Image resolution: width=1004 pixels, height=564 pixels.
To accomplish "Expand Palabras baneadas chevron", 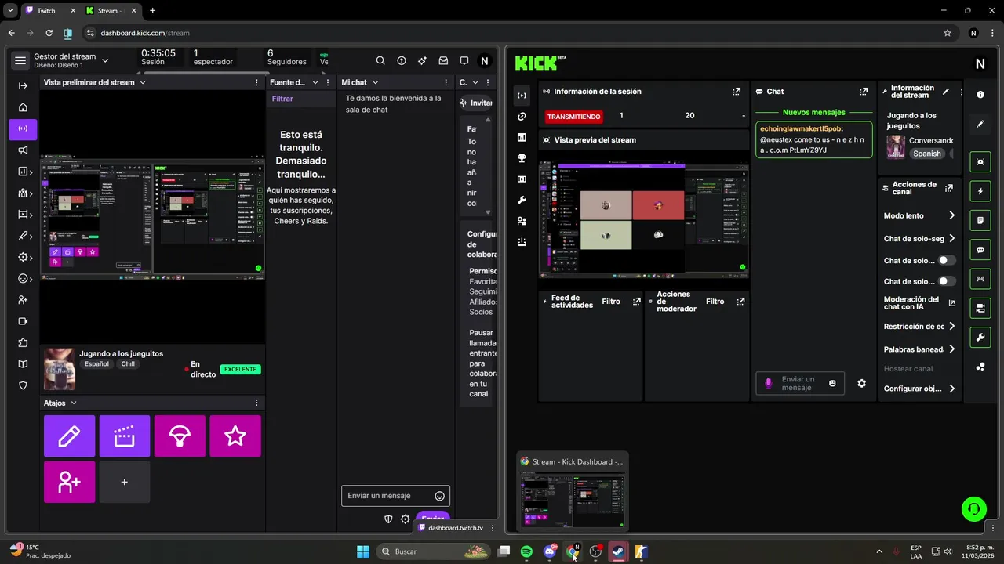I will (951, 349).
